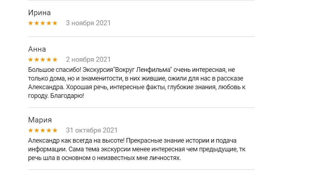Open reviewer Анна's name

pyautogui.click(x=37, y=49)
